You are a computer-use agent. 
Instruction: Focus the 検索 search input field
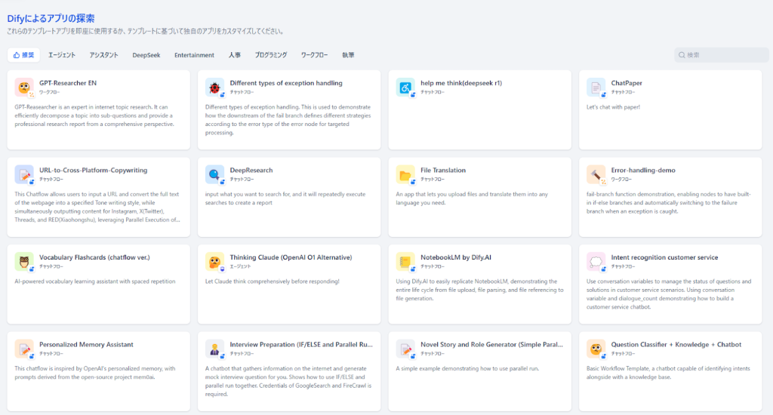pos(721,55)
